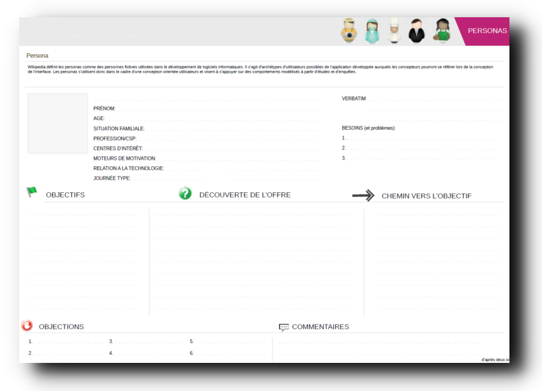Click the OBJECTIFS heading
The image size is (542, 391).
[x=65, y=195]
